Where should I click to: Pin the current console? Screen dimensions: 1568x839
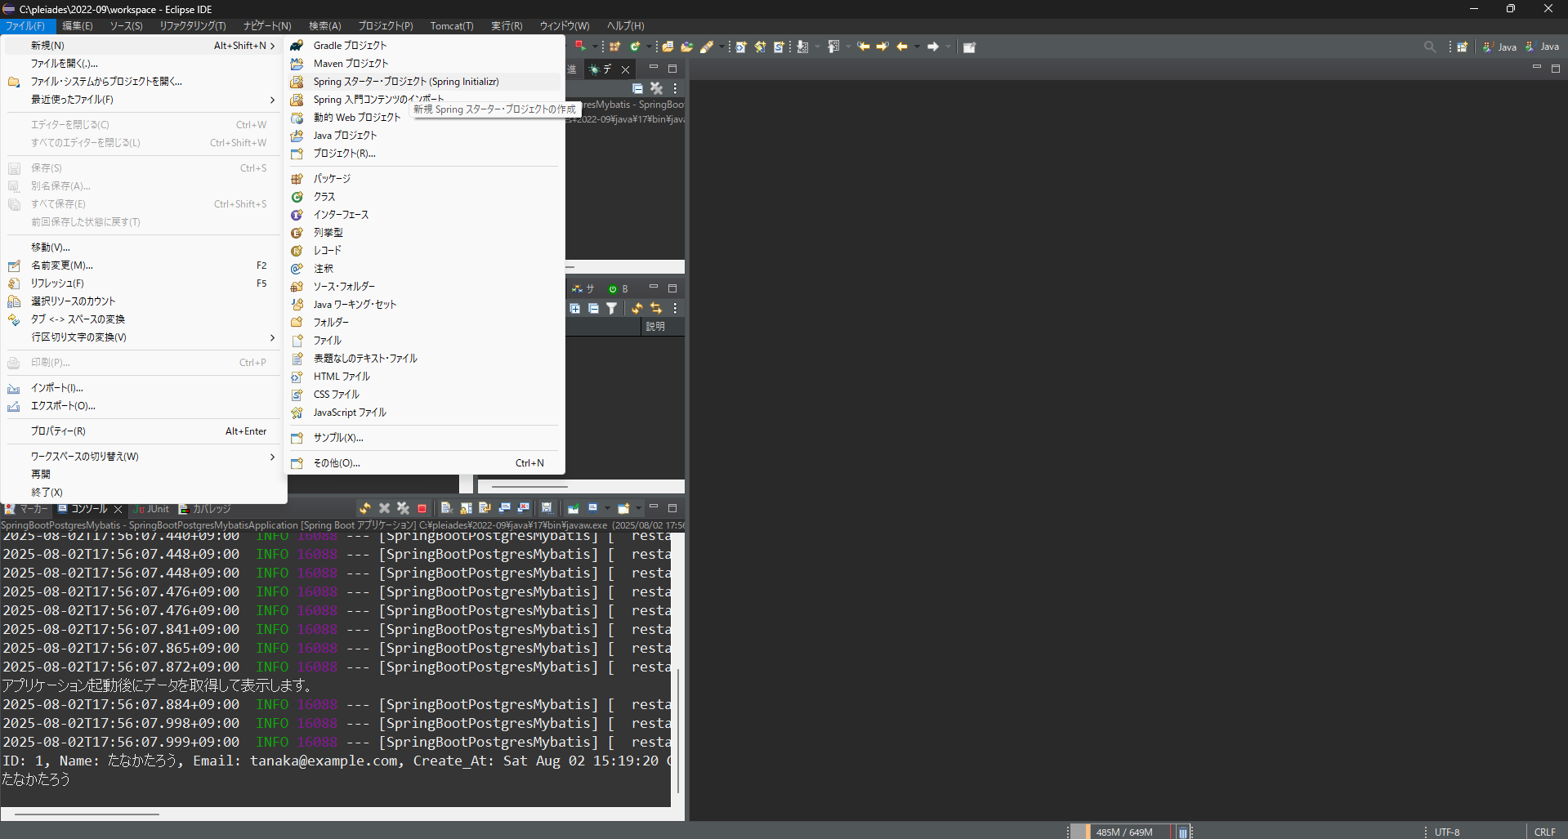click(574, 508)
